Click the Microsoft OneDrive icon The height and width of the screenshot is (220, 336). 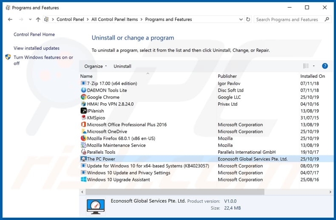pos(83,131)
